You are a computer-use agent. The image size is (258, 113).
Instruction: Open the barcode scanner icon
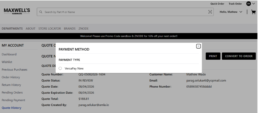[210, 12]
